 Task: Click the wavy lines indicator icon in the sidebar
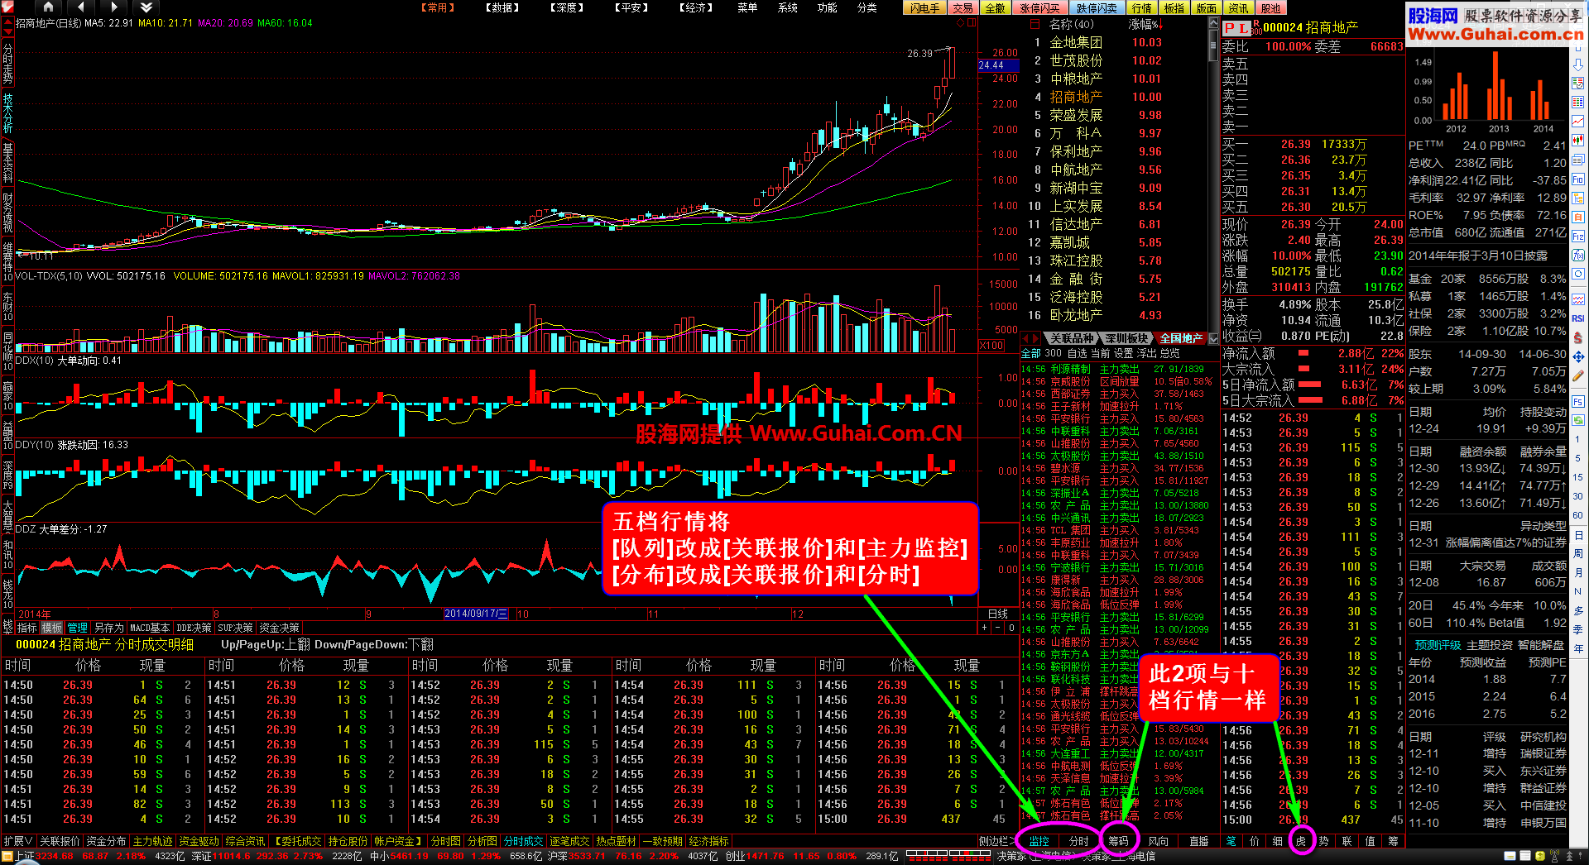click(1578, 299)
